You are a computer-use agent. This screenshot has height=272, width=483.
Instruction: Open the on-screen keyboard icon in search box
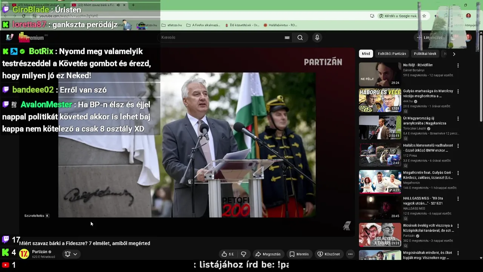287,37
